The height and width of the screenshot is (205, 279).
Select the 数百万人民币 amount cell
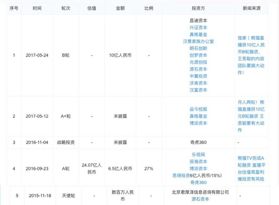click(x=123, y=195)
